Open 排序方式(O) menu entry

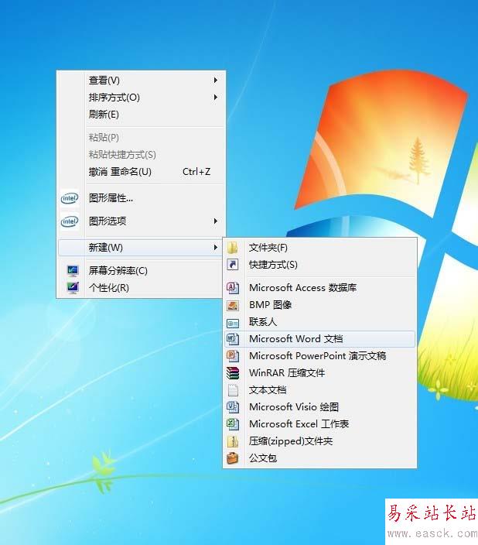[141, 98]
